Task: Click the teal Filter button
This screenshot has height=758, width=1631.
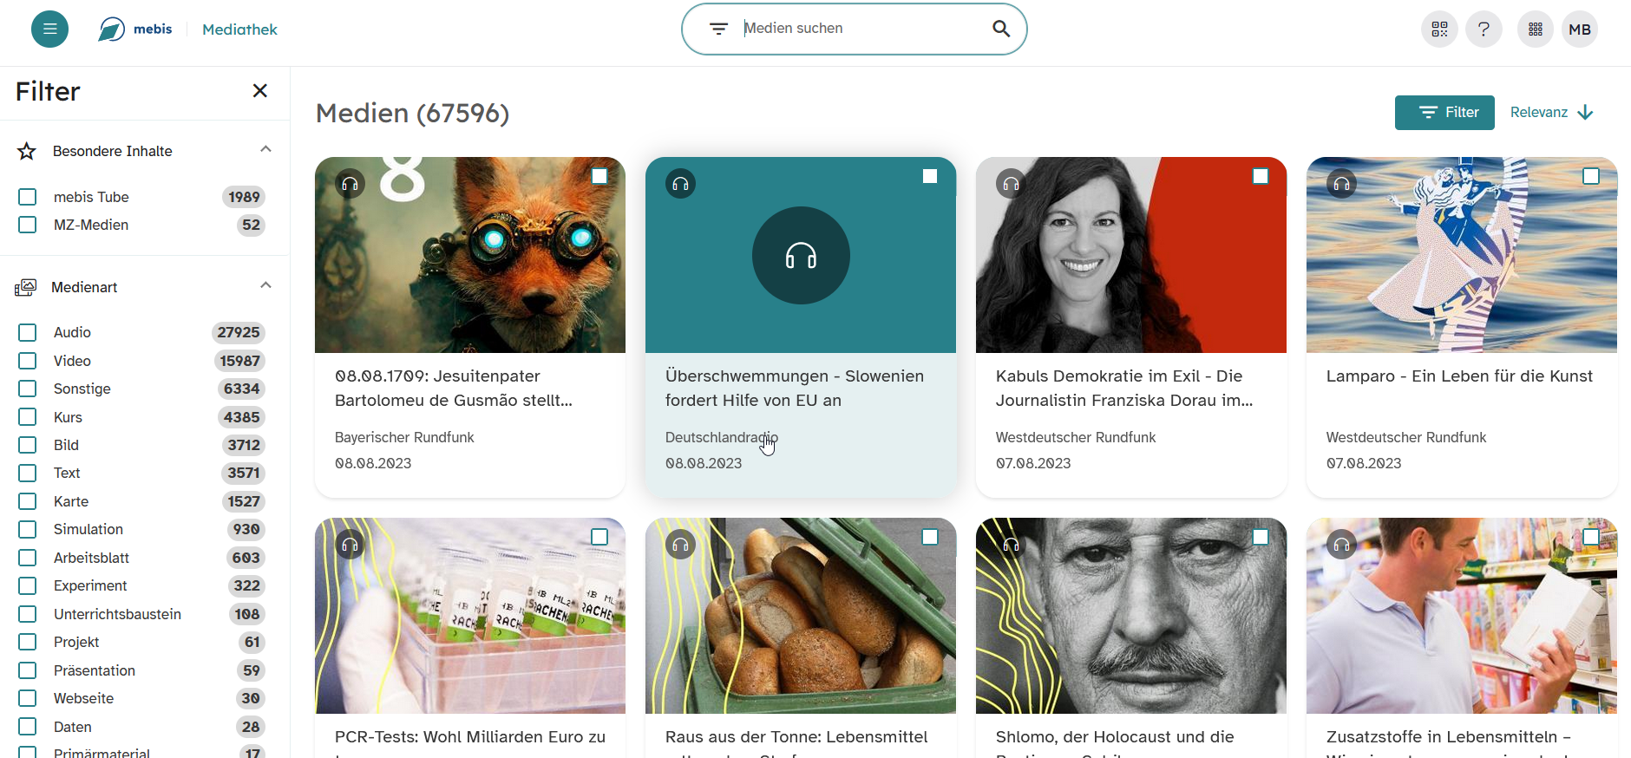Action: 1444,113
